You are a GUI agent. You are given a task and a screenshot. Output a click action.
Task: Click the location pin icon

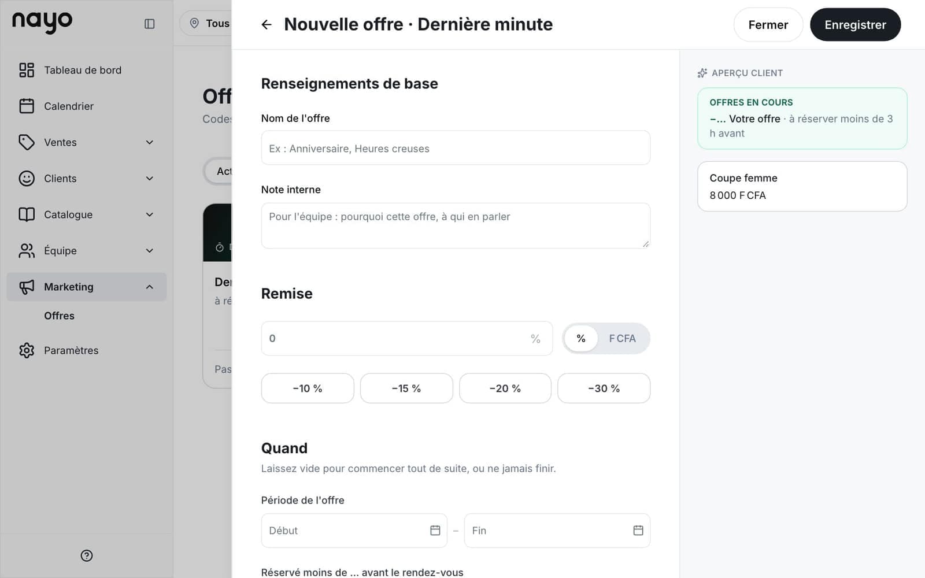(194, 23)
